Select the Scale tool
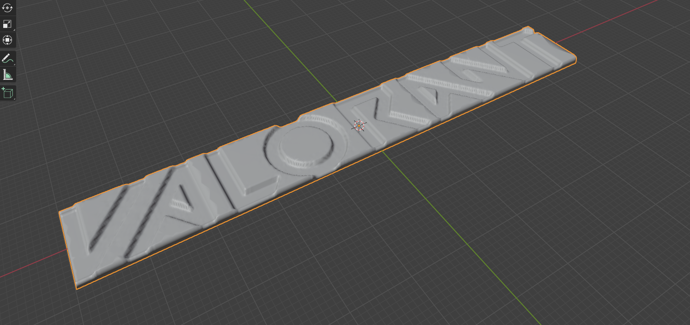The width and height of the screenshot is (690, 325). pyautogui.click(x=7, y=24)
